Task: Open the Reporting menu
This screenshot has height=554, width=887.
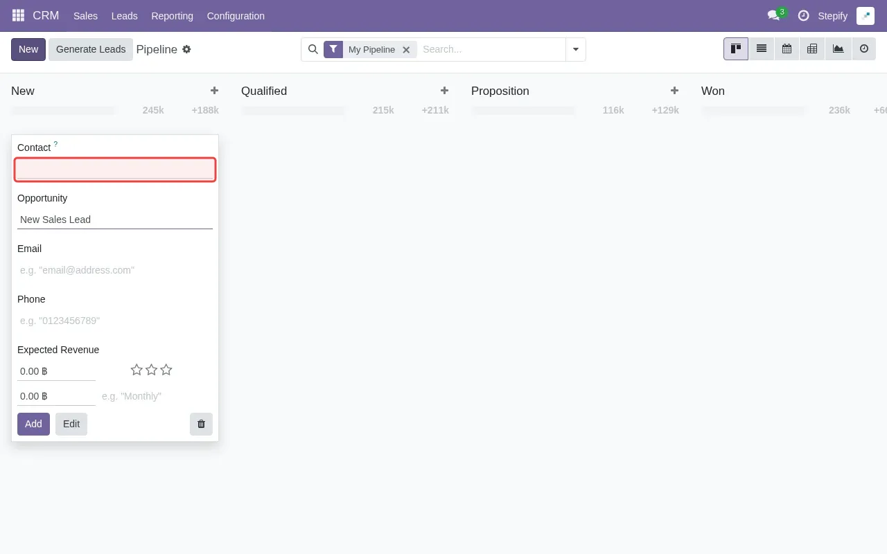Action: [x=172, y=15]
